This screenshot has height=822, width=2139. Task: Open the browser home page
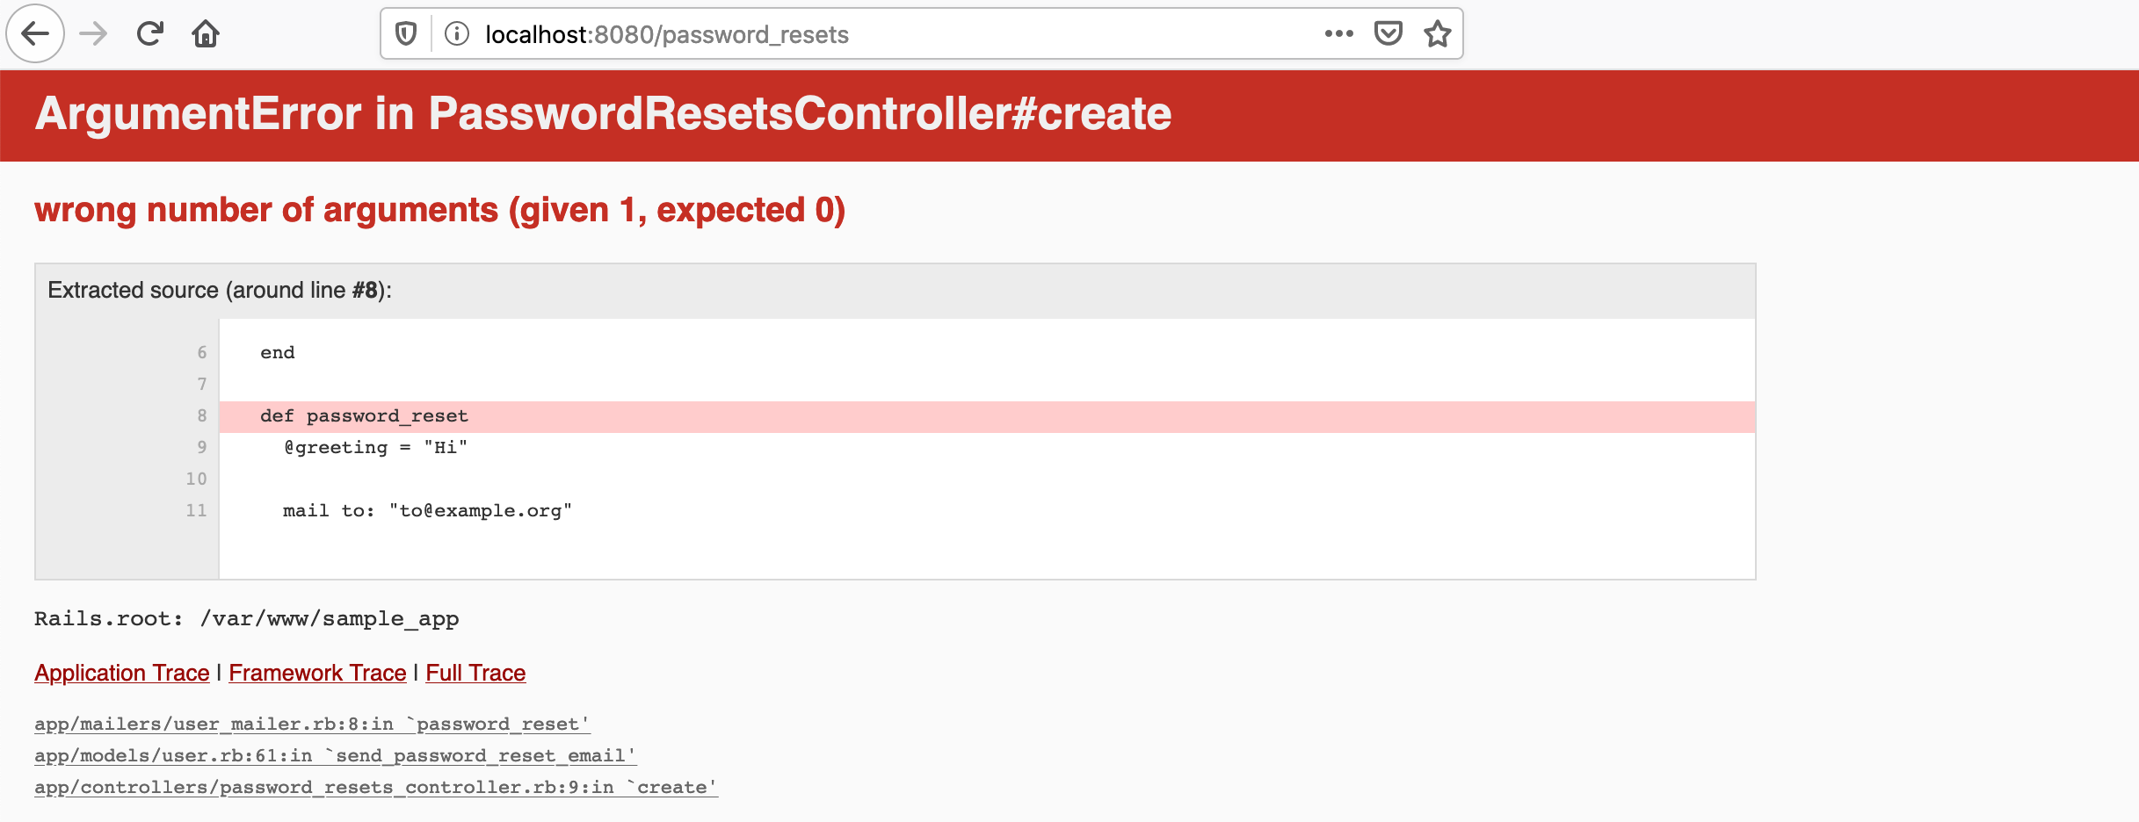[x=206, y=34]
